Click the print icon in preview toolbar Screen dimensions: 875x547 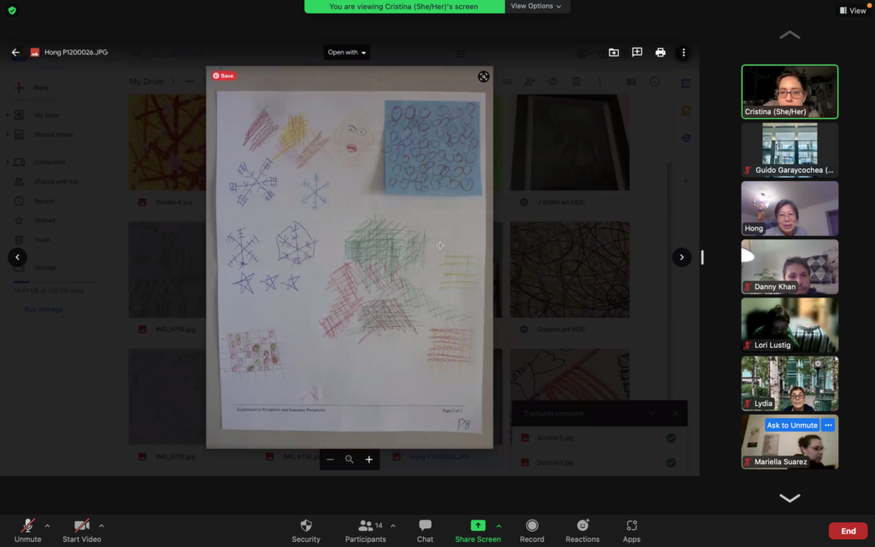pos(660,52)
